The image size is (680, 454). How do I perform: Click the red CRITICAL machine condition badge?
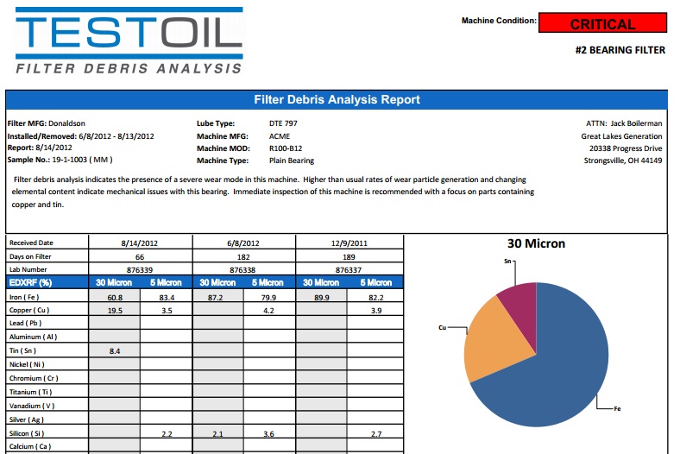point(602,24)
